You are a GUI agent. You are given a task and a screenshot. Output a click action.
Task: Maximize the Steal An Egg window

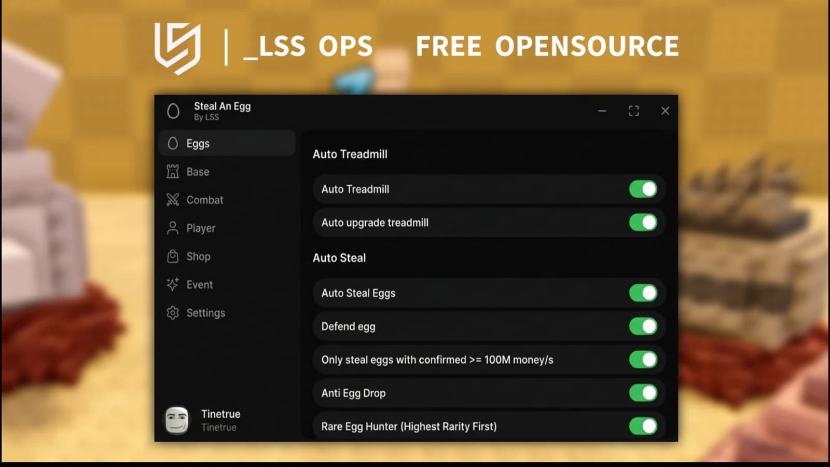(634, 111)
